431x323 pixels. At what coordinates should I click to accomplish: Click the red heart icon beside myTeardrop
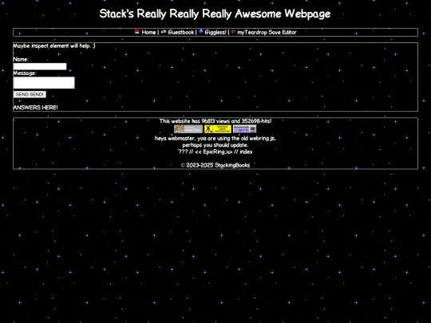tap(233, 32)
